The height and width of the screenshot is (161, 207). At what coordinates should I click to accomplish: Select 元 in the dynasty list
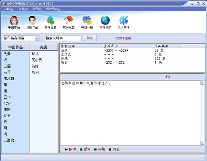coord(5,122)
